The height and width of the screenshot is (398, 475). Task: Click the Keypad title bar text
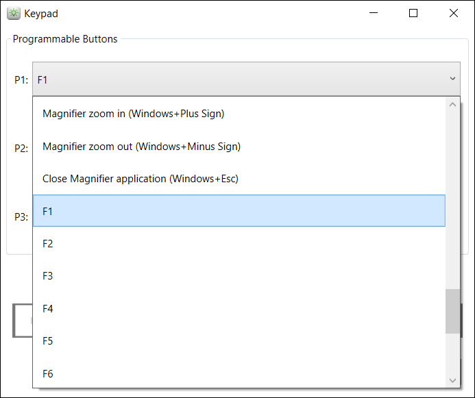(41, 13)
